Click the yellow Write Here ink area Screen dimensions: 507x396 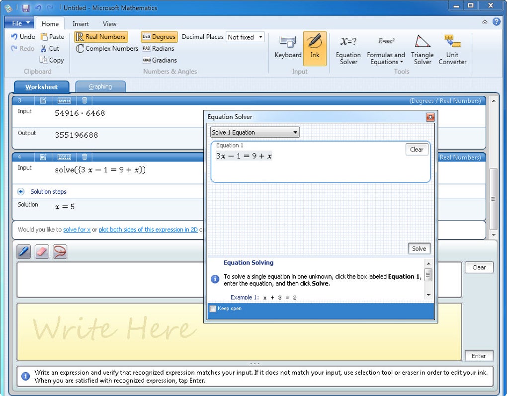[239, 332]
